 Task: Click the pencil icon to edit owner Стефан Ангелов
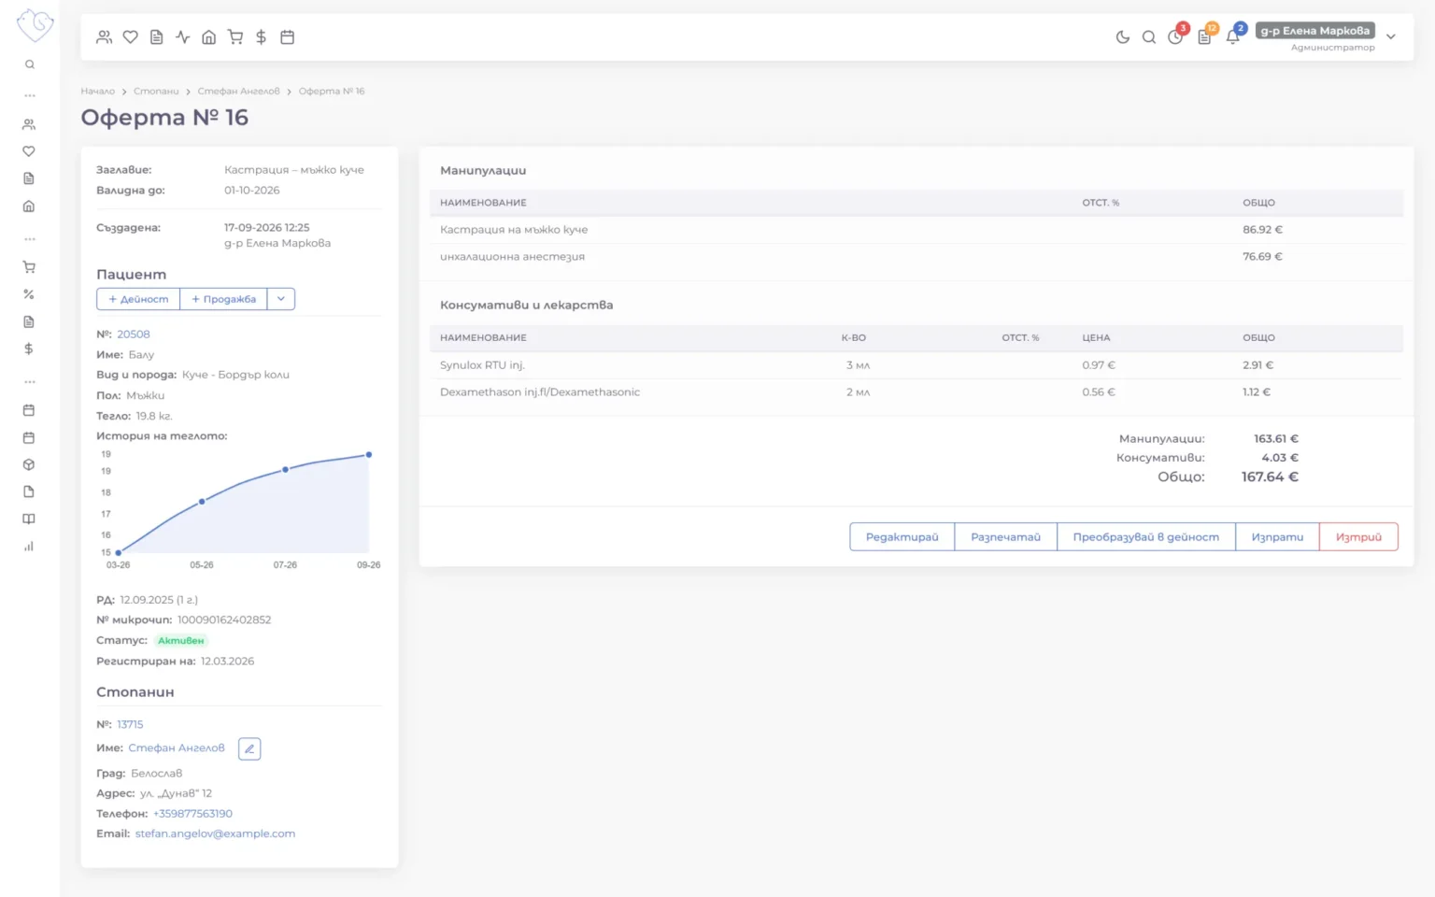(x=249, y=748)
